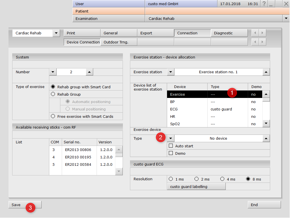Enable the Auto start checkbox
This screenshot has height=218, width=290.
tap(171, 146)
